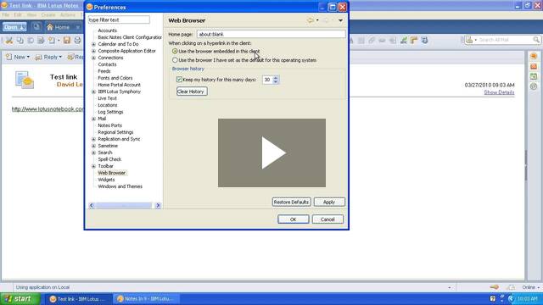Viewport: 543px width, 305px height.
Task: Click the orange arrow status bar icon
Action: click(x=494, y=287)
